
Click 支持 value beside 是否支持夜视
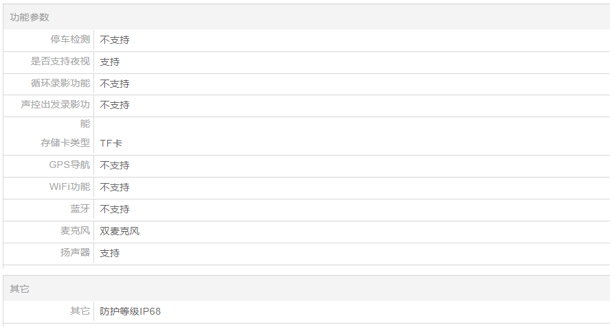point(110,62)
